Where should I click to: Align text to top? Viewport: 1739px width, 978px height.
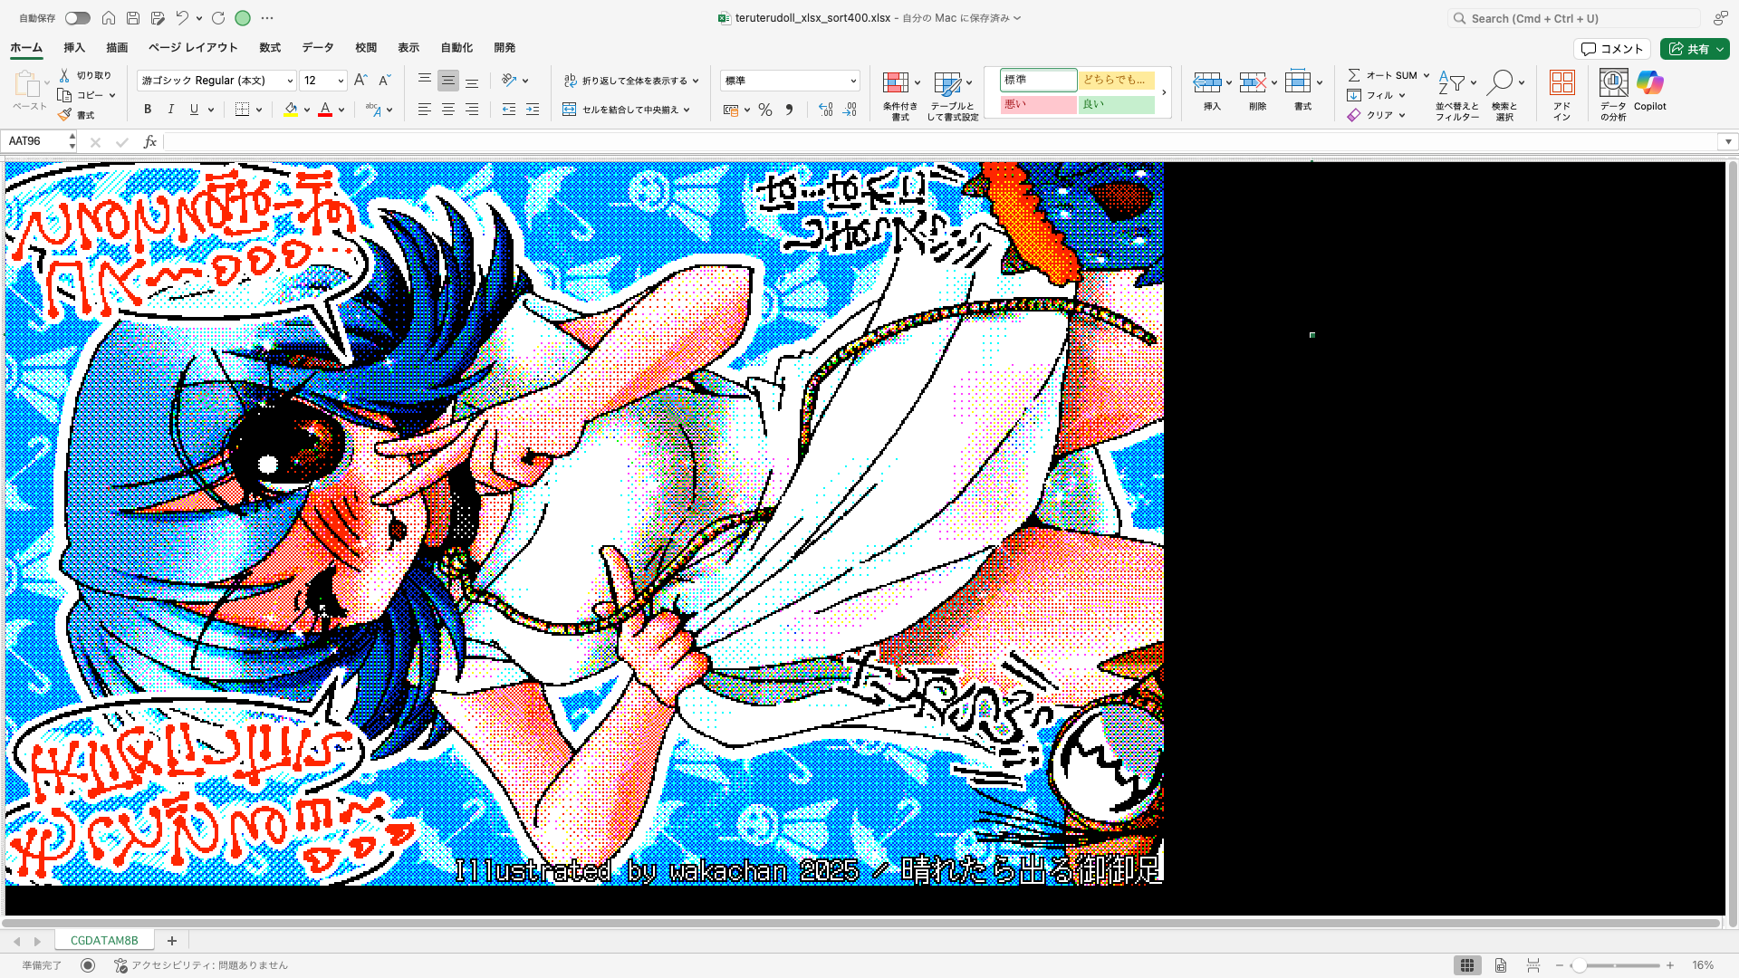coord(424,81)
